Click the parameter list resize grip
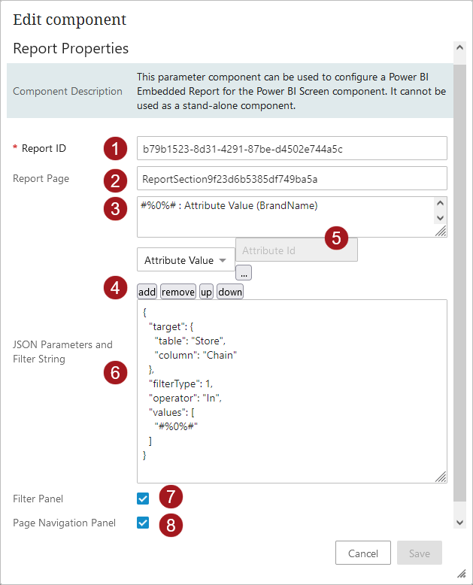Viewport: 473px width, 585px height. 441,232
